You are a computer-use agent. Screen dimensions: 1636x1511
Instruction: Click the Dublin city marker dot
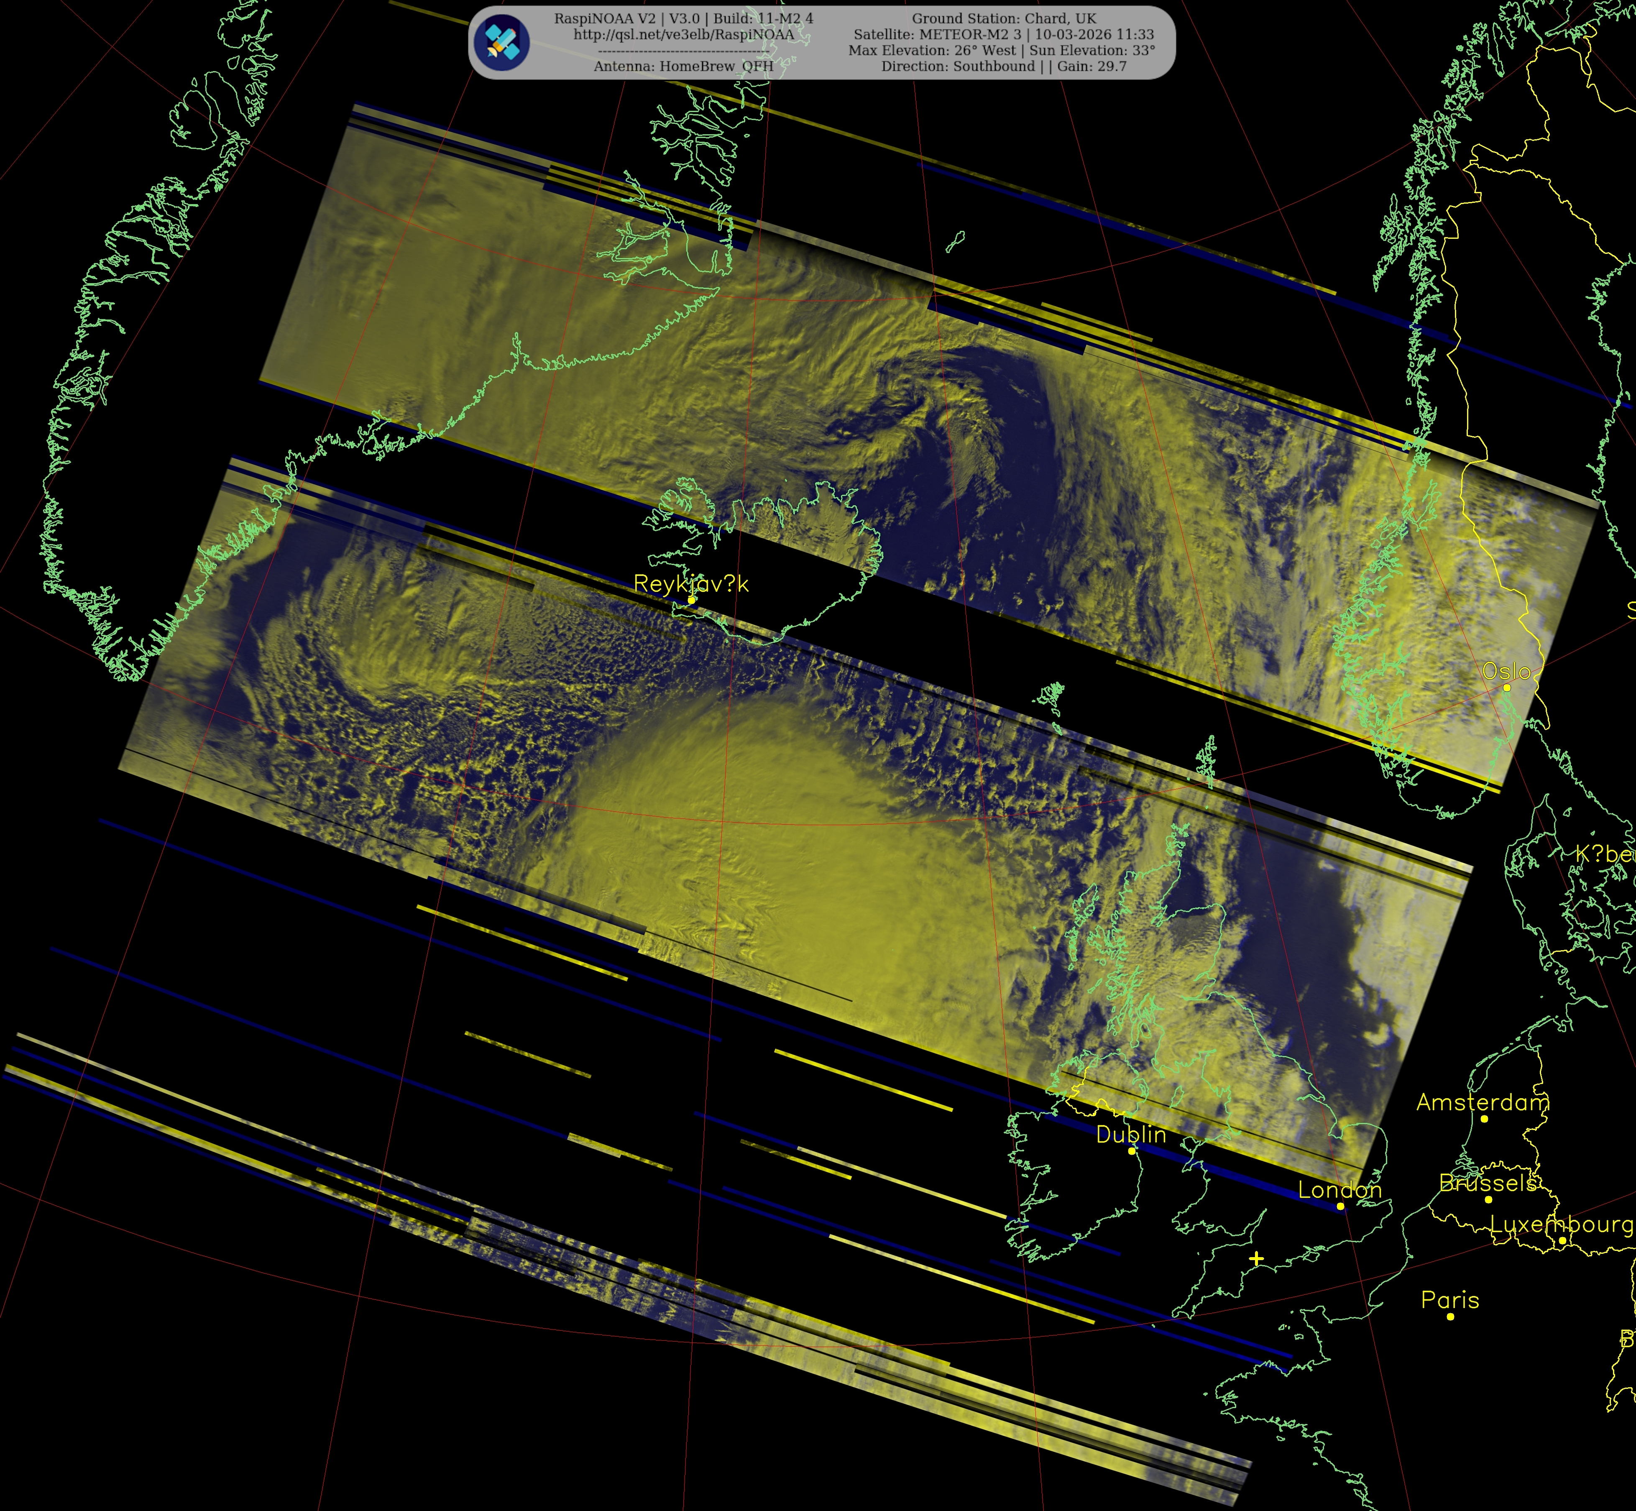(x=1132, y=1151)
